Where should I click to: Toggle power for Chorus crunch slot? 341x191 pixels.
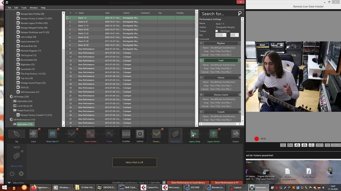pyautogui.click(x=240, y=95)
